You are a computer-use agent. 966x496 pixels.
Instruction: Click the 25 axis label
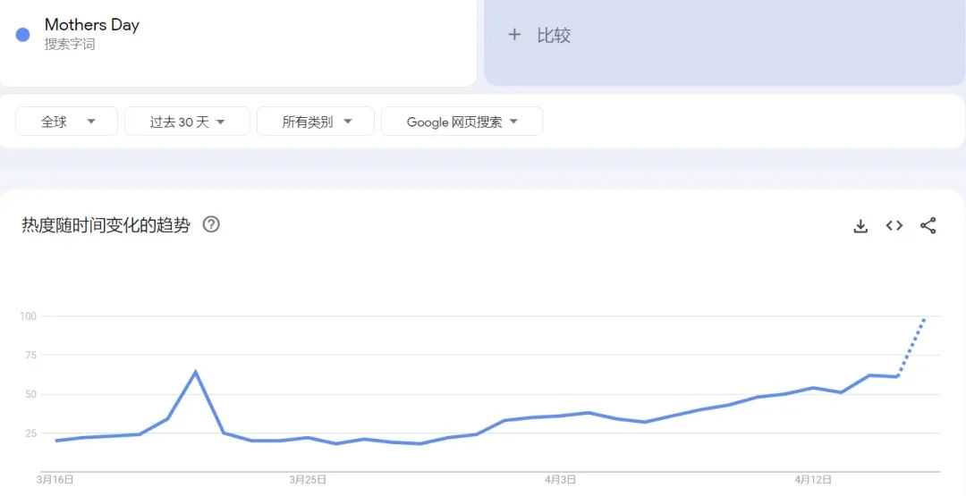click(30, 433)
